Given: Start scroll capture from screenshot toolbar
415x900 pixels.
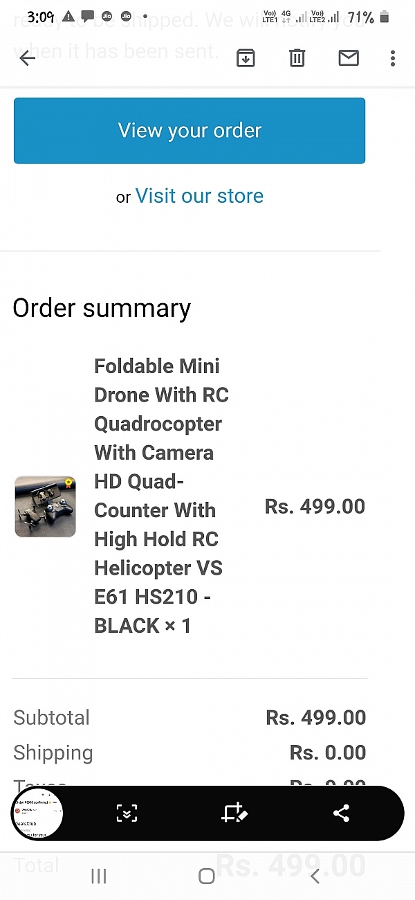Looking at the screenshot, I should (x=127, y=813).
